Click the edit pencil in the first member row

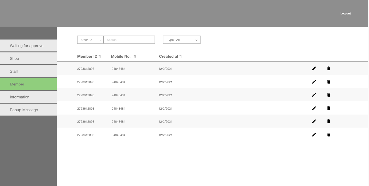(x=314, y=69)
